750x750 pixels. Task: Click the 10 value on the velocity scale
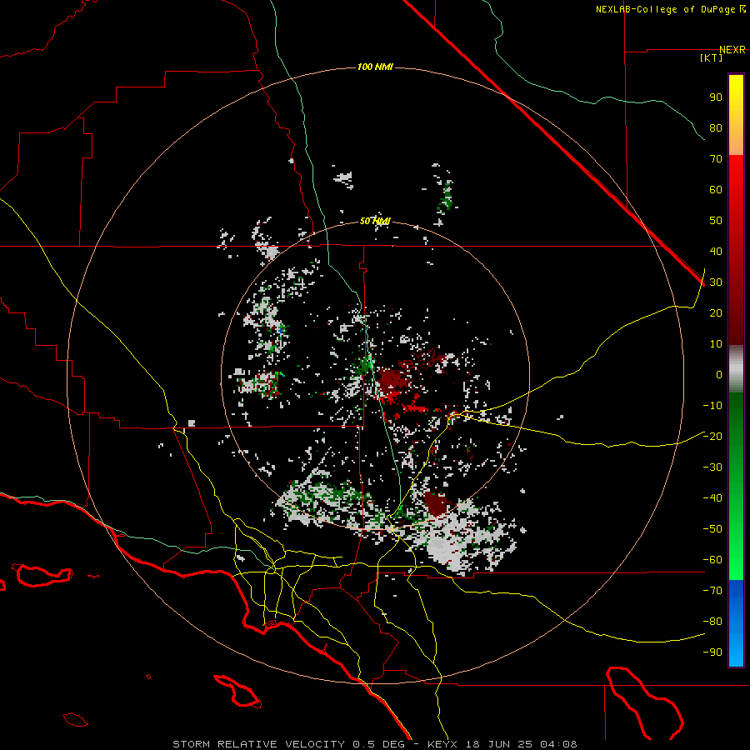716,344
